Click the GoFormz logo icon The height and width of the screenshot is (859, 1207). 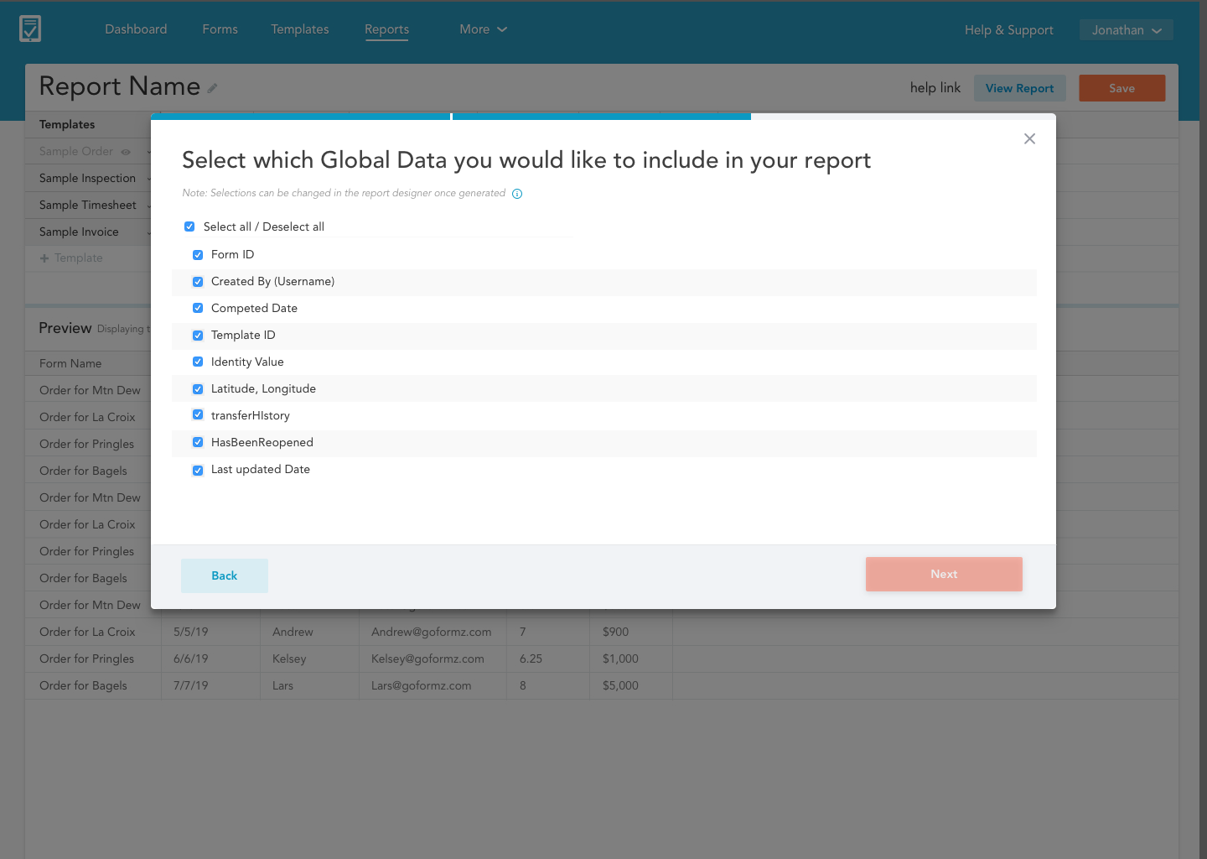[x=30, y=29]
